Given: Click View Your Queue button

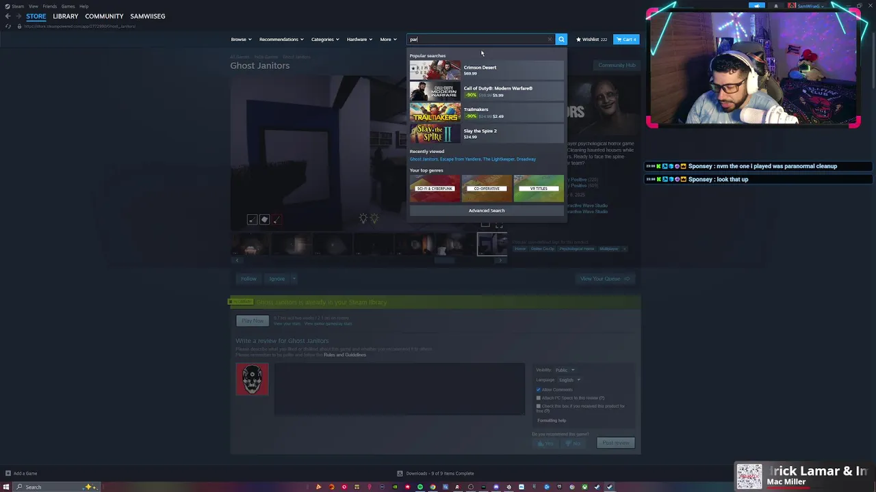Looking at the screenshot, I should tap(604, 278).
